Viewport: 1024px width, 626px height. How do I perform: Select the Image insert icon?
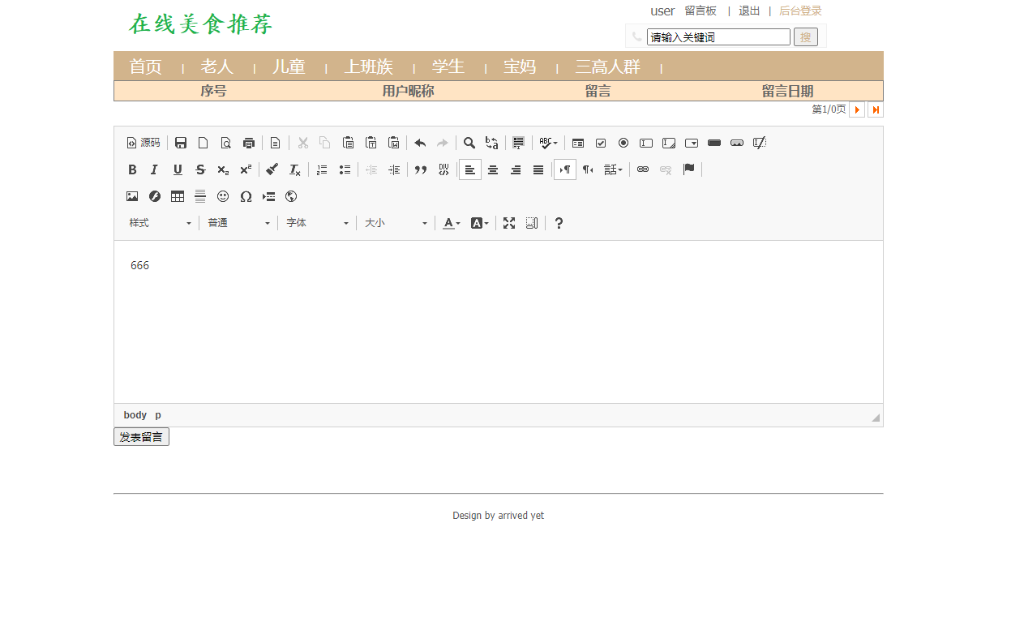pos(132,196)
